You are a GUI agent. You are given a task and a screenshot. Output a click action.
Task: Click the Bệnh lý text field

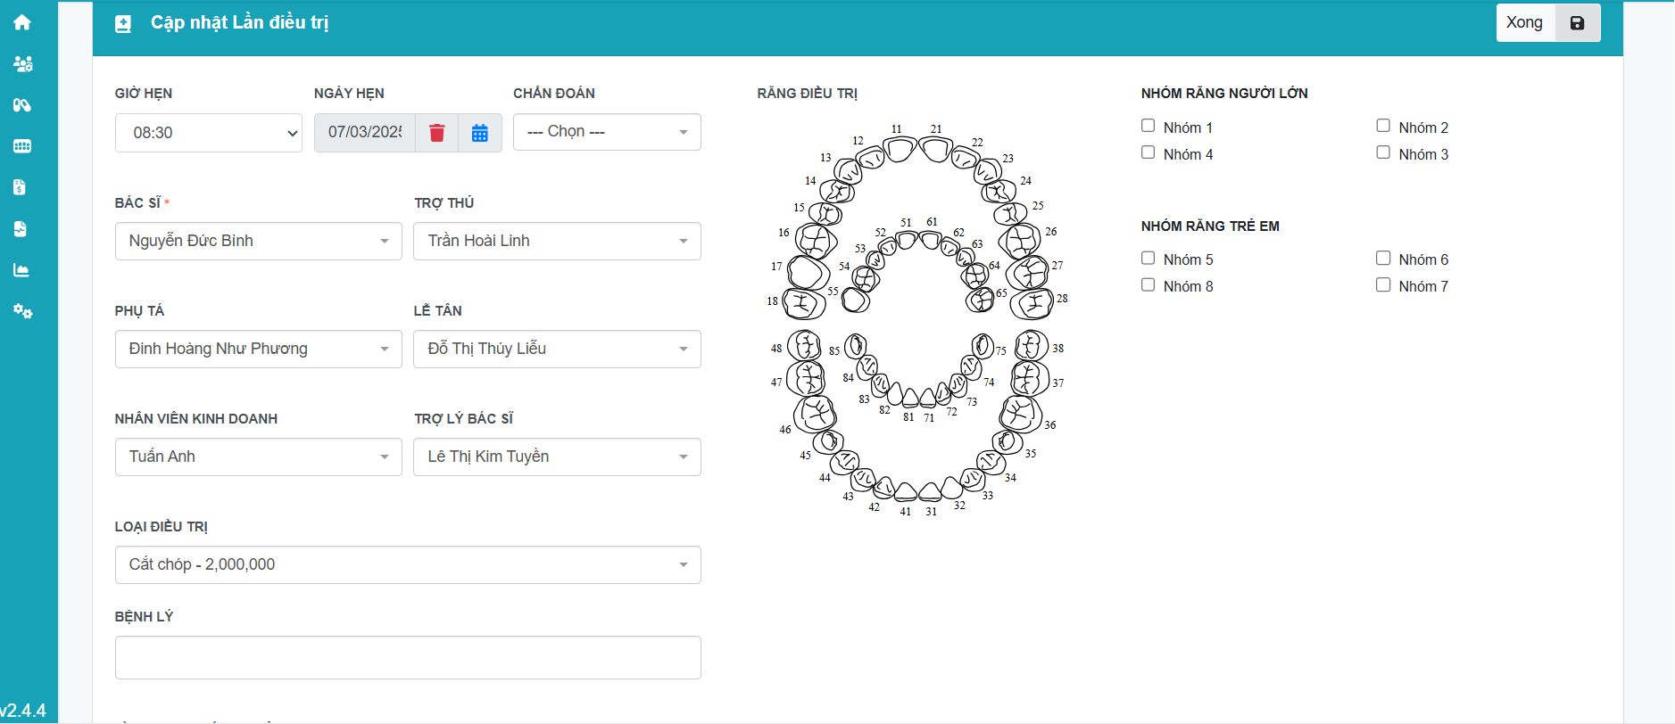[x=407, y=657]
